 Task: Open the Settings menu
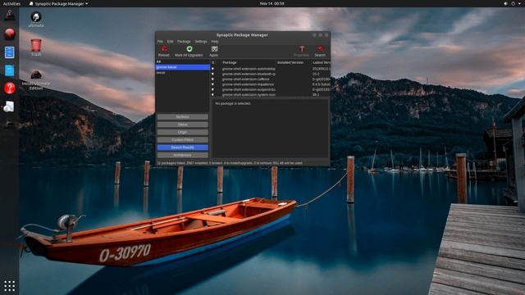[x=201, y=42]
